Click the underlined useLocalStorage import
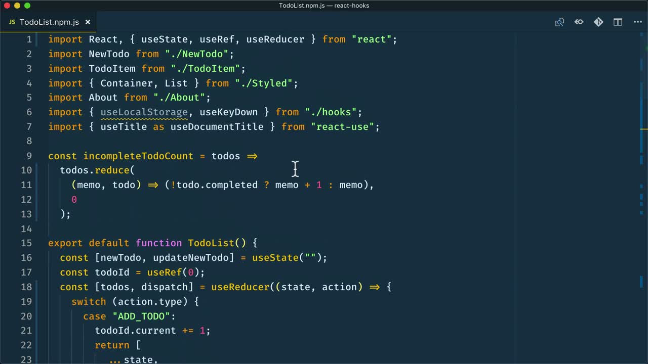The height and width of the screenshot is (364, 648). pos(144,112)
